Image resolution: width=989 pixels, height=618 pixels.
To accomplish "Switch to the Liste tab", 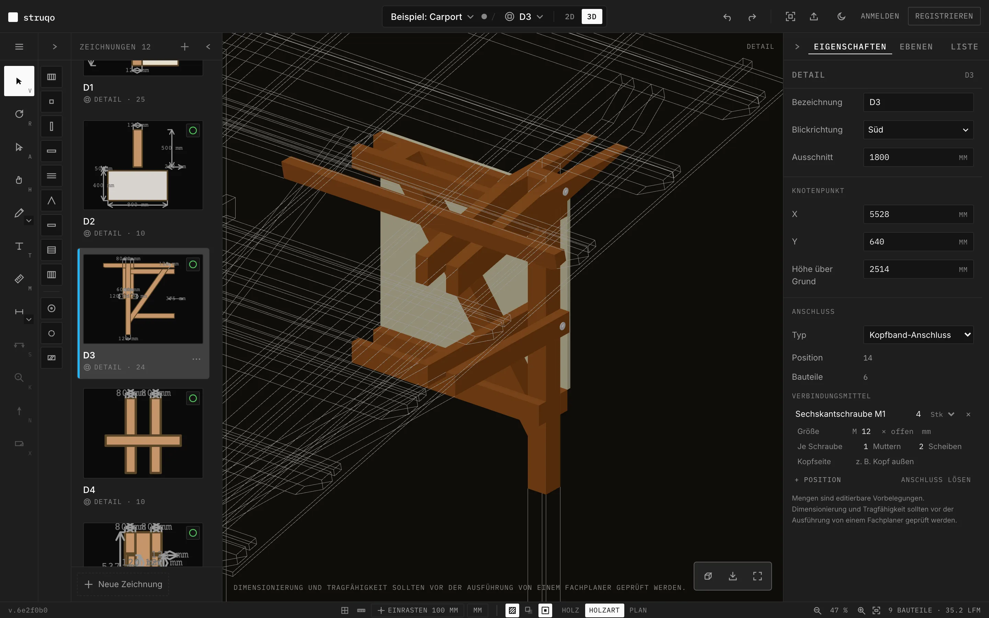I will click(x=964, y=47).
